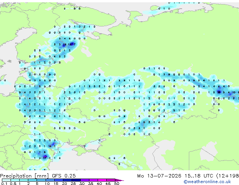The height and width of the screenshot is (185, 239).
Task: Choose the 10–15 mm blue legend swatch
Action: [50, 180]
